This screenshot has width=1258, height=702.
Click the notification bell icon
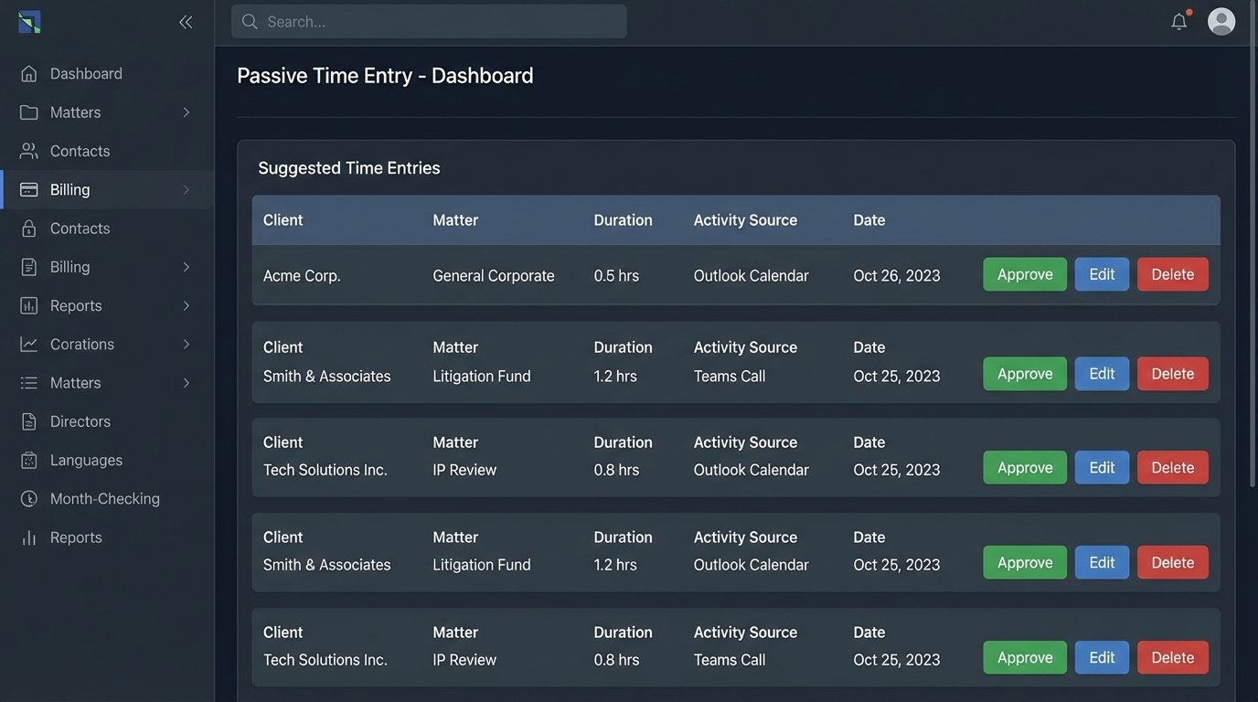(x=1178, y=21)
